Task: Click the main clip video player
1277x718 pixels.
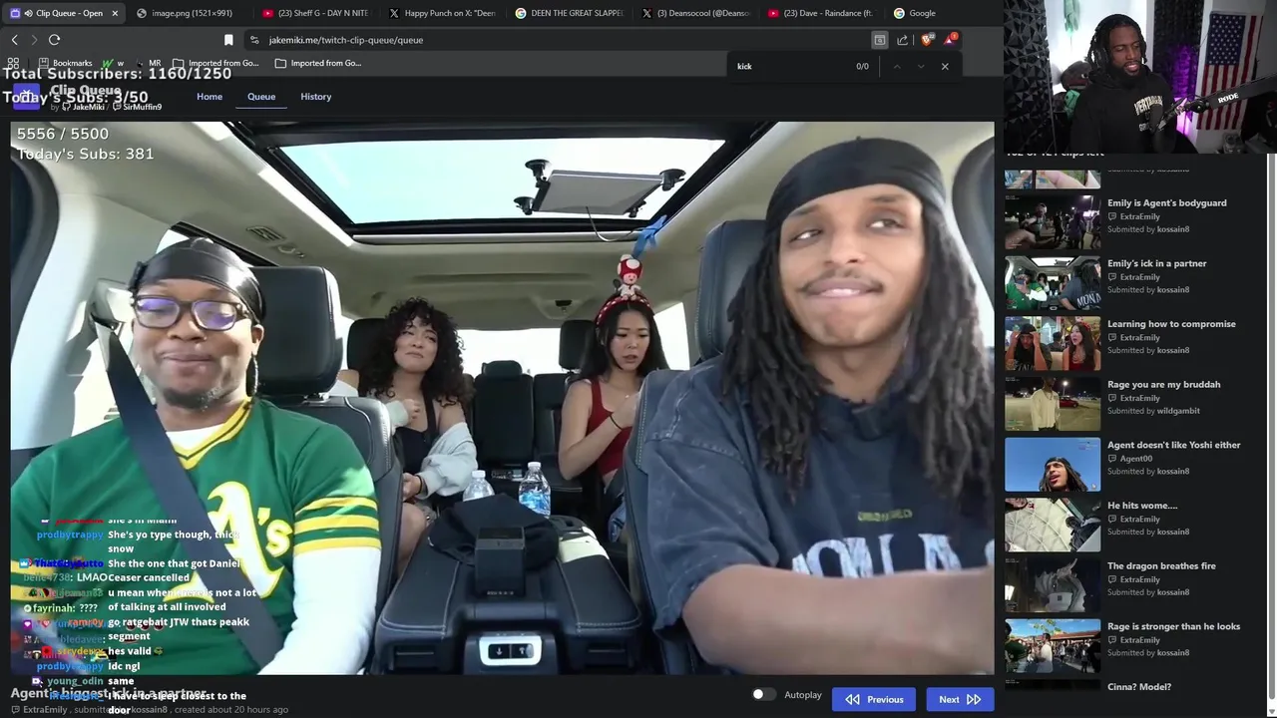Action: point(502,398)
